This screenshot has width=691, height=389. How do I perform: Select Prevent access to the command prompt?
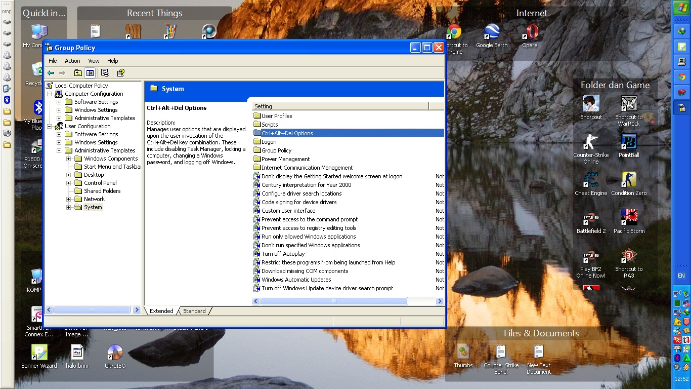coord(310,219)
